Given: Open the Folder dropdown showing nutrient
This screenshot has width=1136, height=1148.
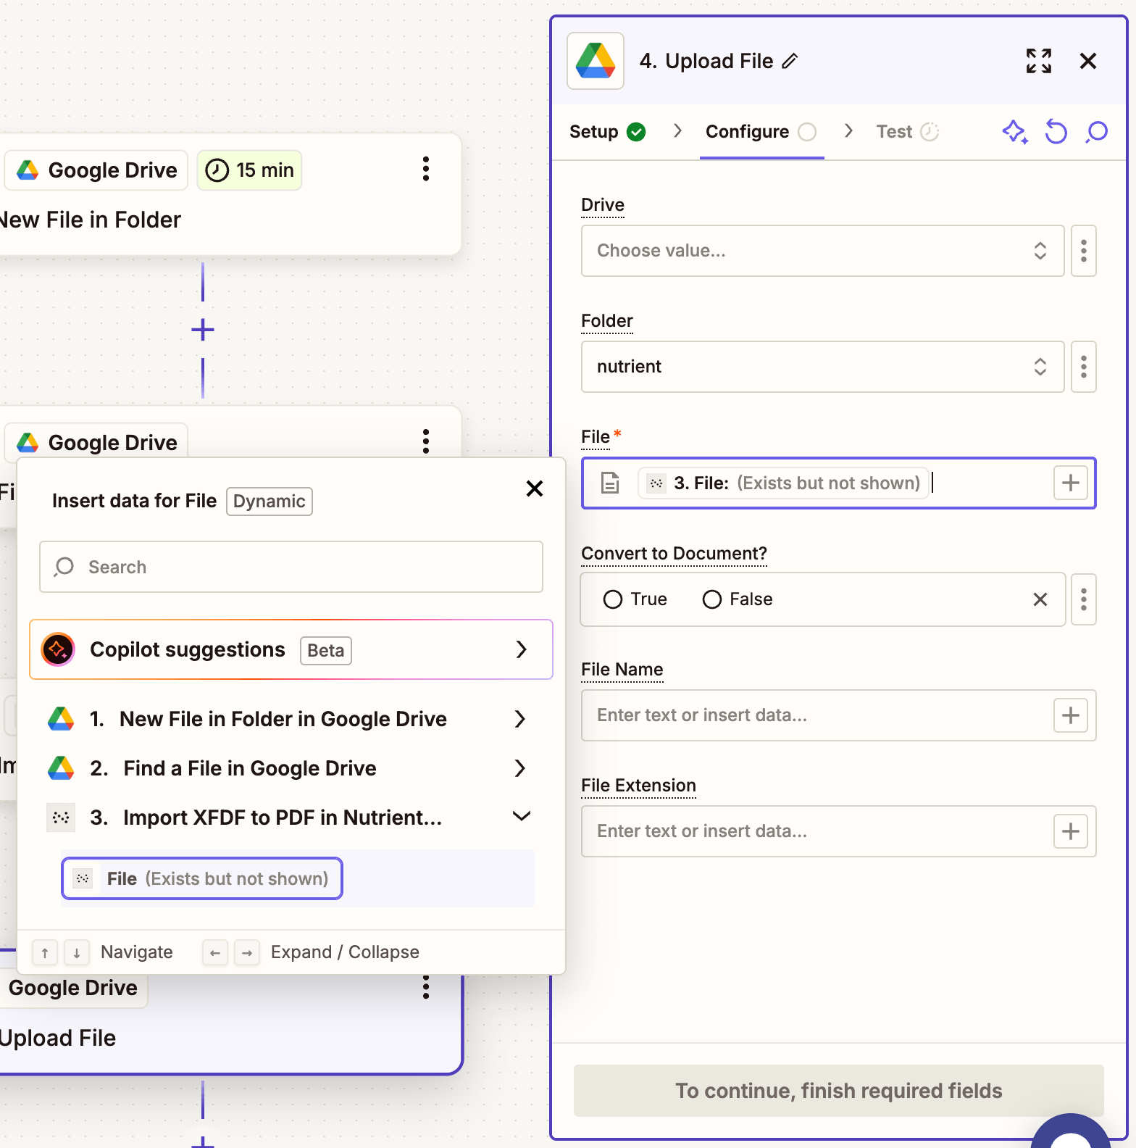Looking at the screenshot, I should 822,367.
